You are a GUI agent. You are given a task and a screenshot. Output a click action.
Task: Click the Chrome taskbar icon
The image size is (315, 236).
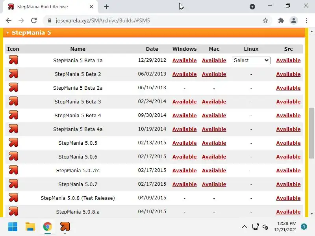tap(47, 227)
